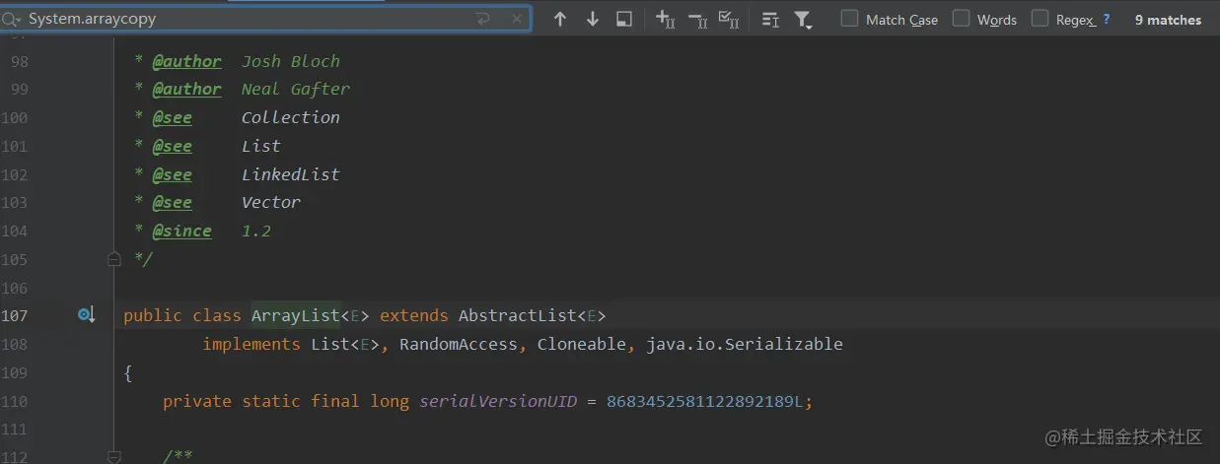Click RandomAccess in implements list
Image resolution: width=1220 pixels, height=464 pixels.
click(459, 344)
